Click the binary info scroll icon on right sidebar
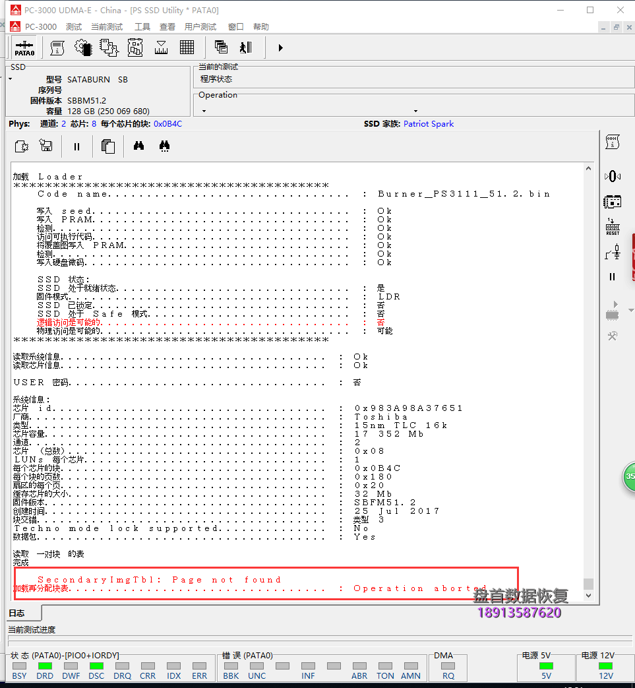Image resolution: width=635 pixels, height=688 pixels. [x=613, y=142]
